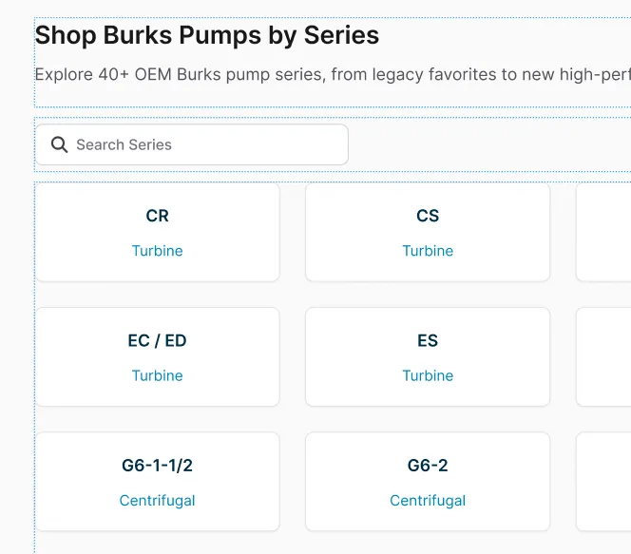Viewport: 631px width, 554px height.
Task: Click the magnifier icon in search box
Action: (x=59, y=144)
